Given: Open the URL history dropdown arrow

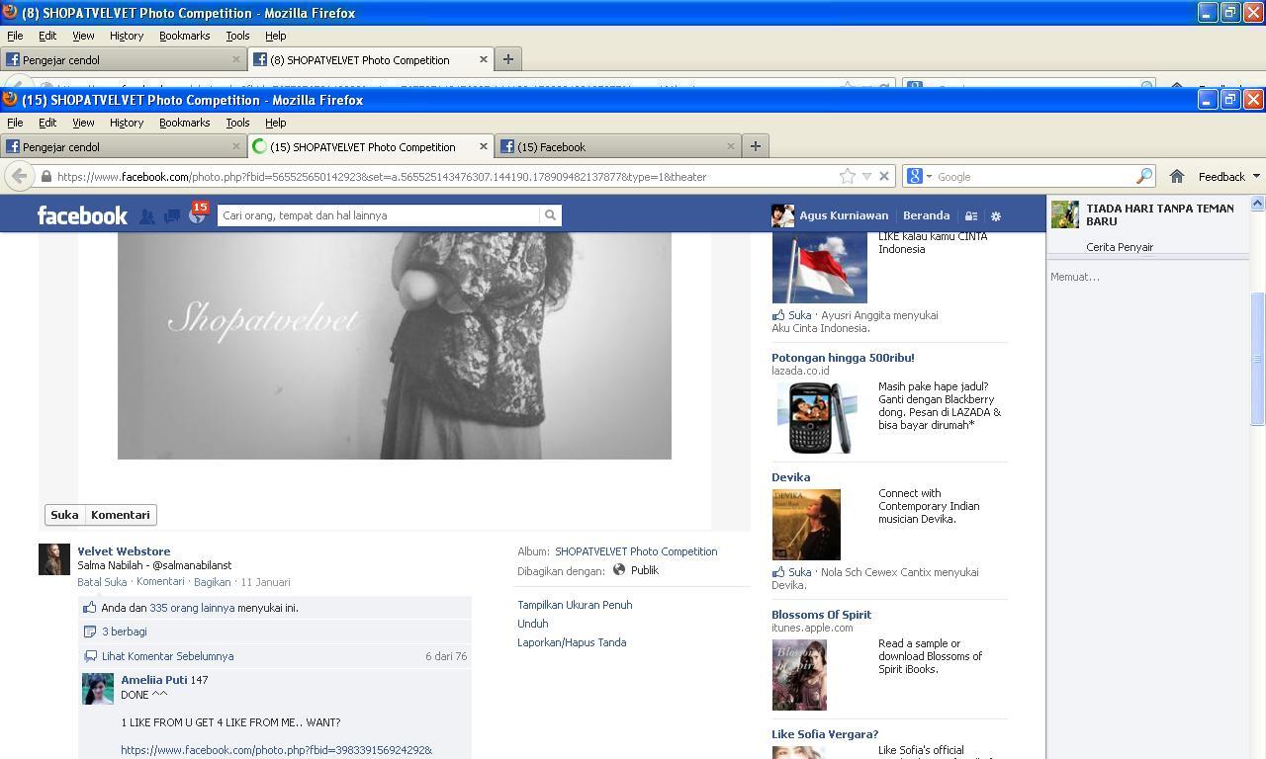Looking at the screenshot, I should (866, 176).
